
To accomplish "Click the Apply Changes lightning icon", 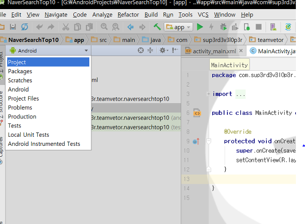I will click(x=212, y=27).
